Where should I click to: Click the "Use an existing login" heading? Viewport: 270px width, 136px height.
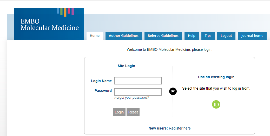pos(216,77)
